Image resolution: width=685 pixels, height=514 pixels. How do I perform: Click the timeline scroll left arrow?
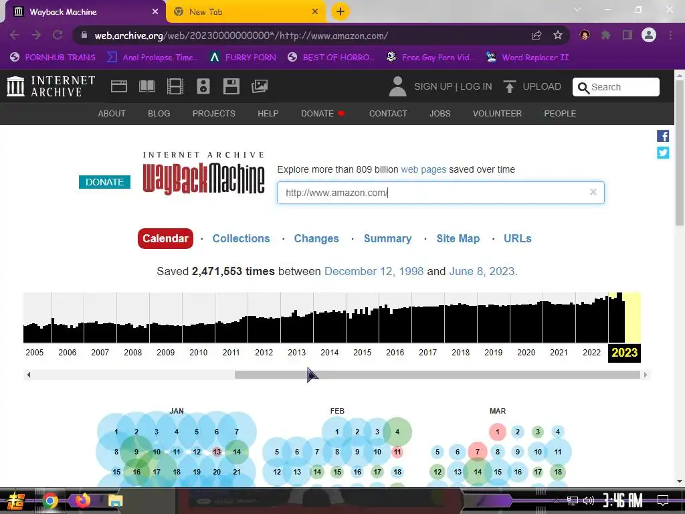(x=29, y=375)
